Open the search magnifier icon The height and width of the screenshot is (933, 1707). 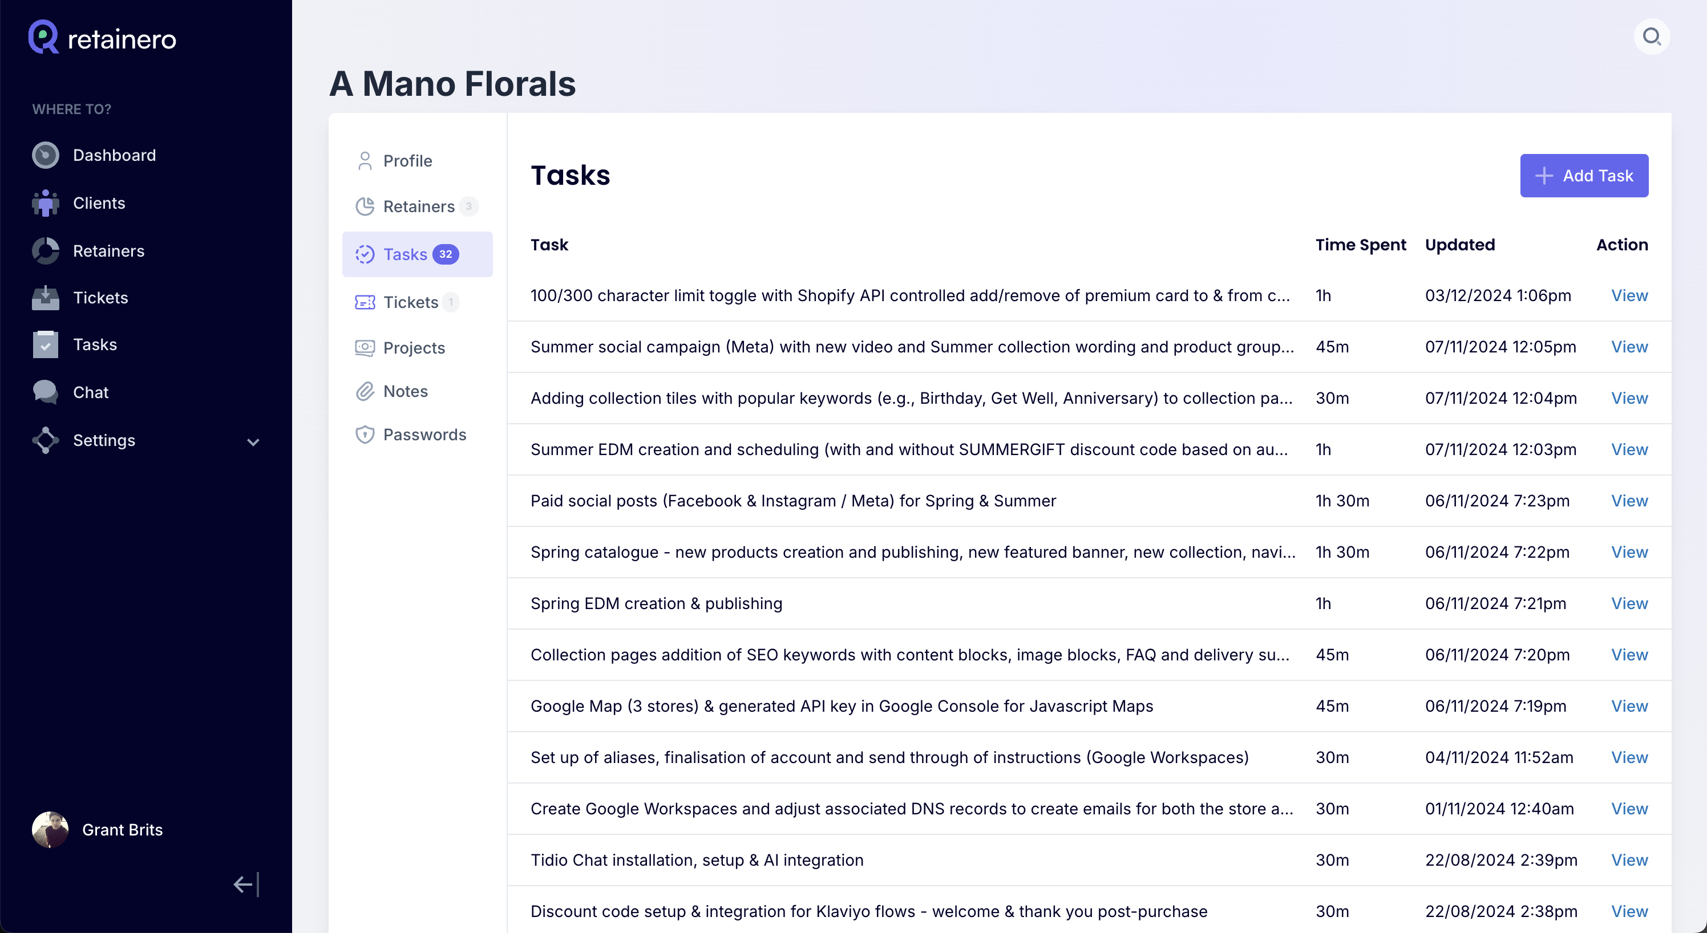pos(1651,36)
